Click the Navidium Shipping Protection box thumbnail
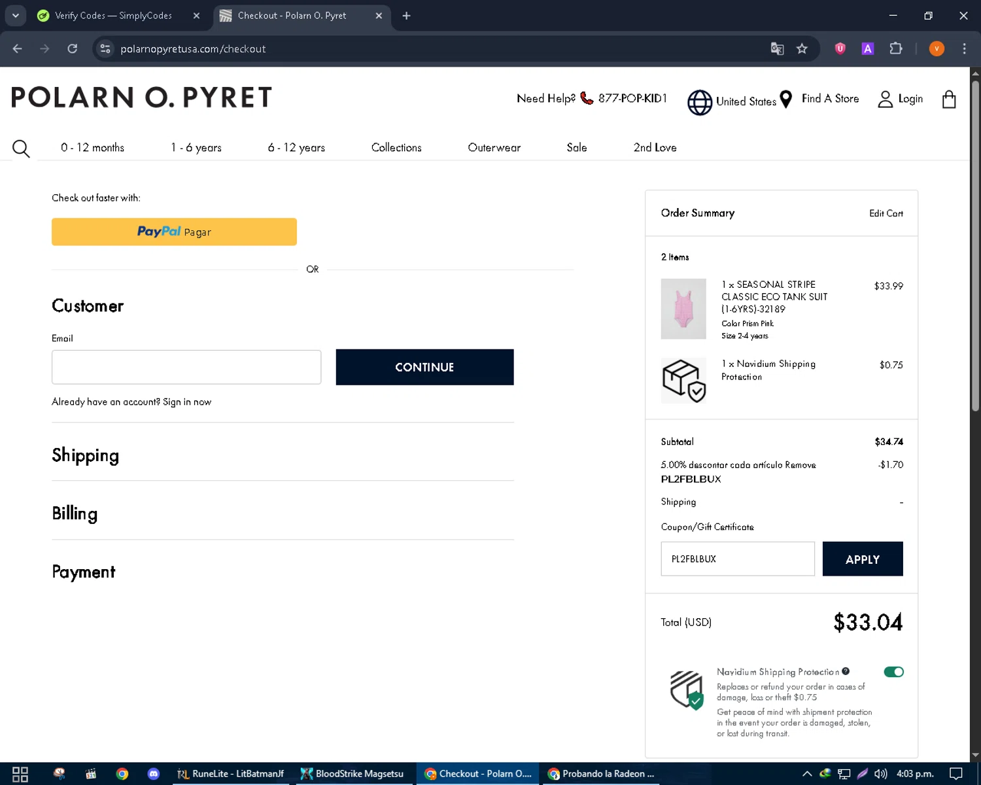981x785 pixels. pos(683,381)
